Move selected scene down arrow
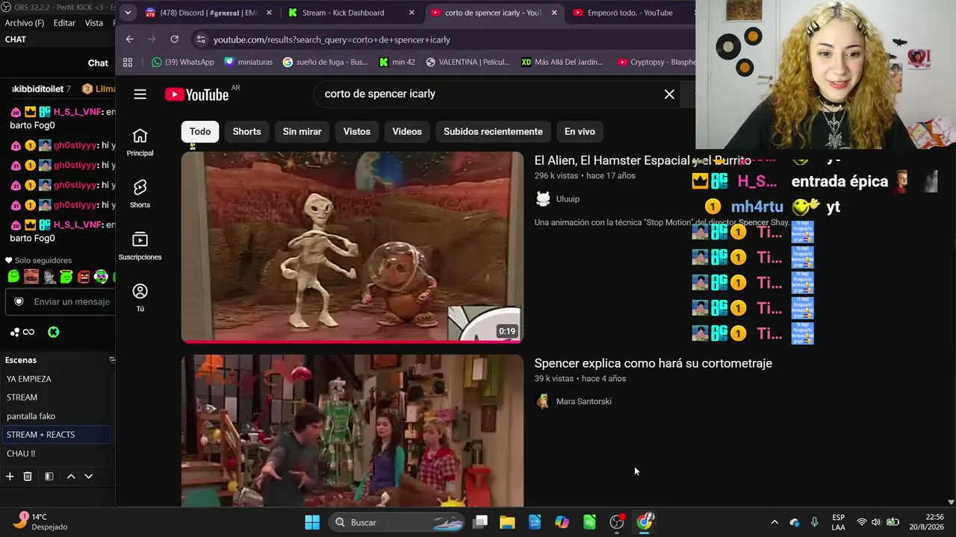 [88, 476]
